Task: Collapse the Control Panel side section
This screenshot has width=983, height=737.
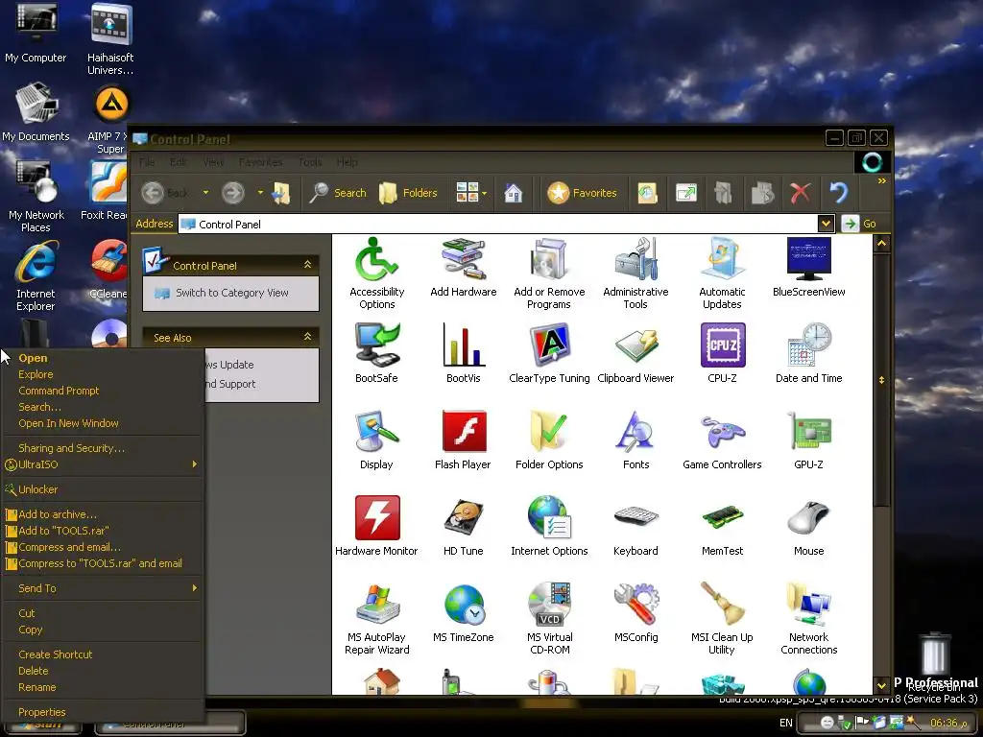Action: 308,265
